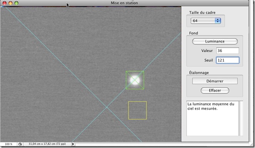This screenshot has width=255, height=148.
Task: Click the cyan lines intersection point
Action: (107, 107)
